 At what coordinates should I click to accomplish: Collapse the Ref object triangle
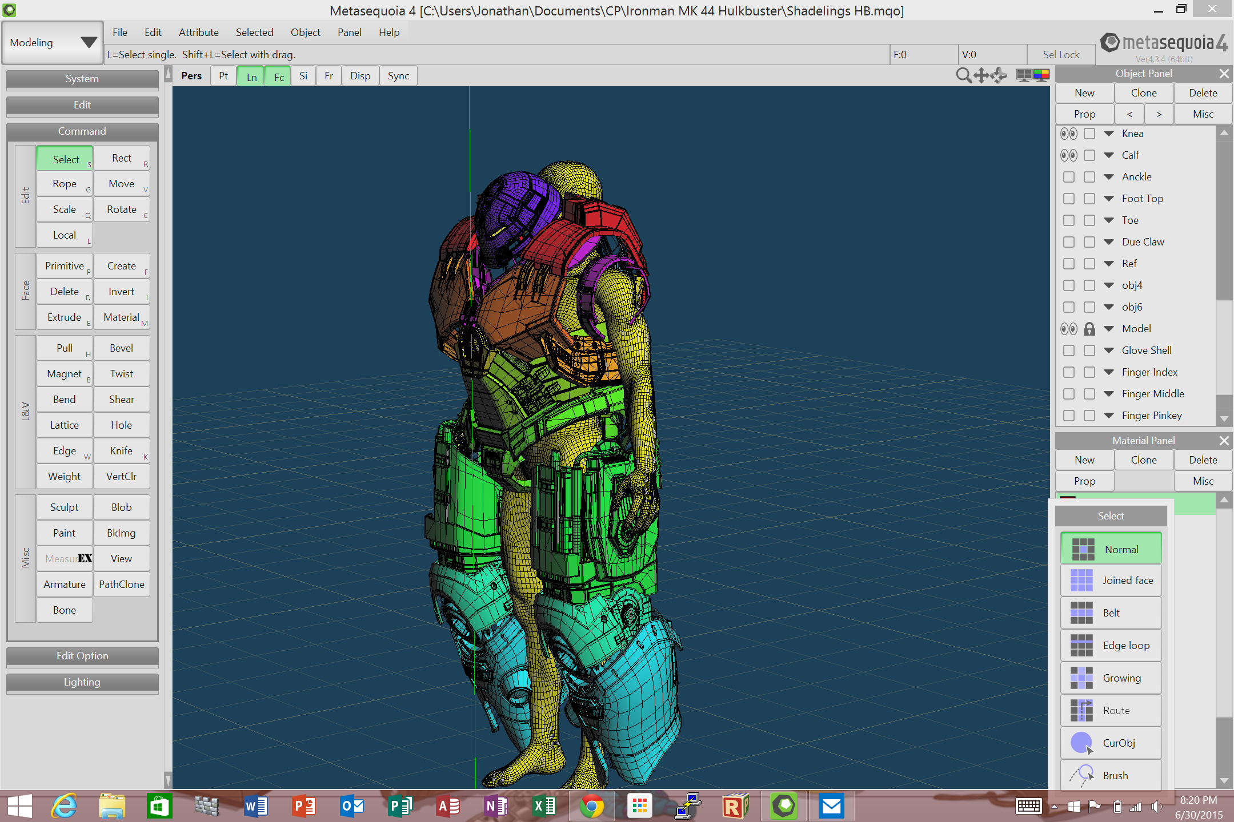tap(1109, 264)
